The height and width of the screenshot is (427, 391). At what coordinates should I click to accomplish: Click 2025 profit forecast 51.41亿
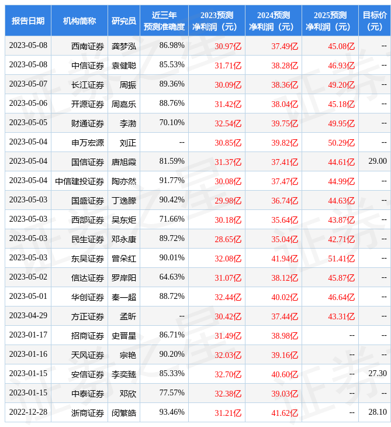coord(341,259)
